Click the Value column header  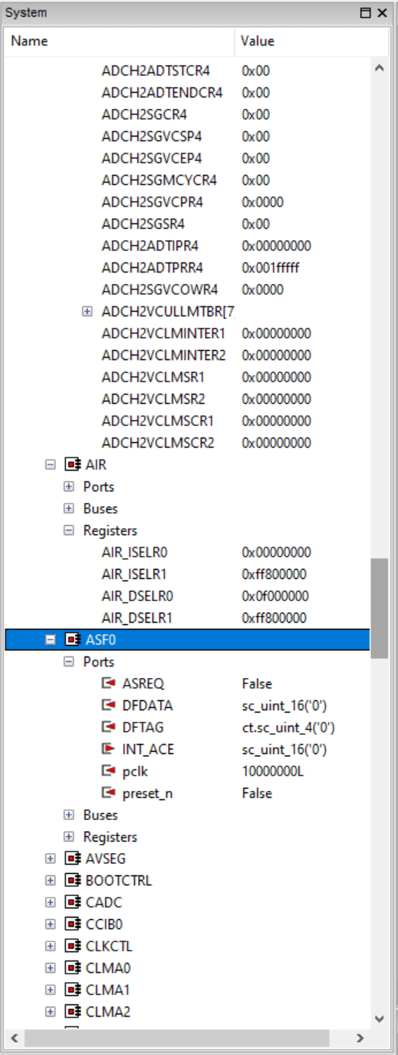click(x=311, y=41)
